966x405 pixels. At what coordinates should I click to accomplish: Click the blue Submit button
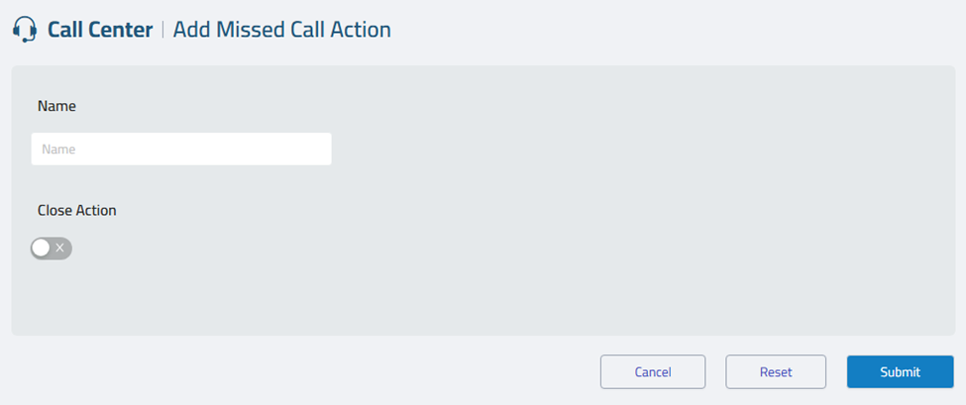point(900,372)
